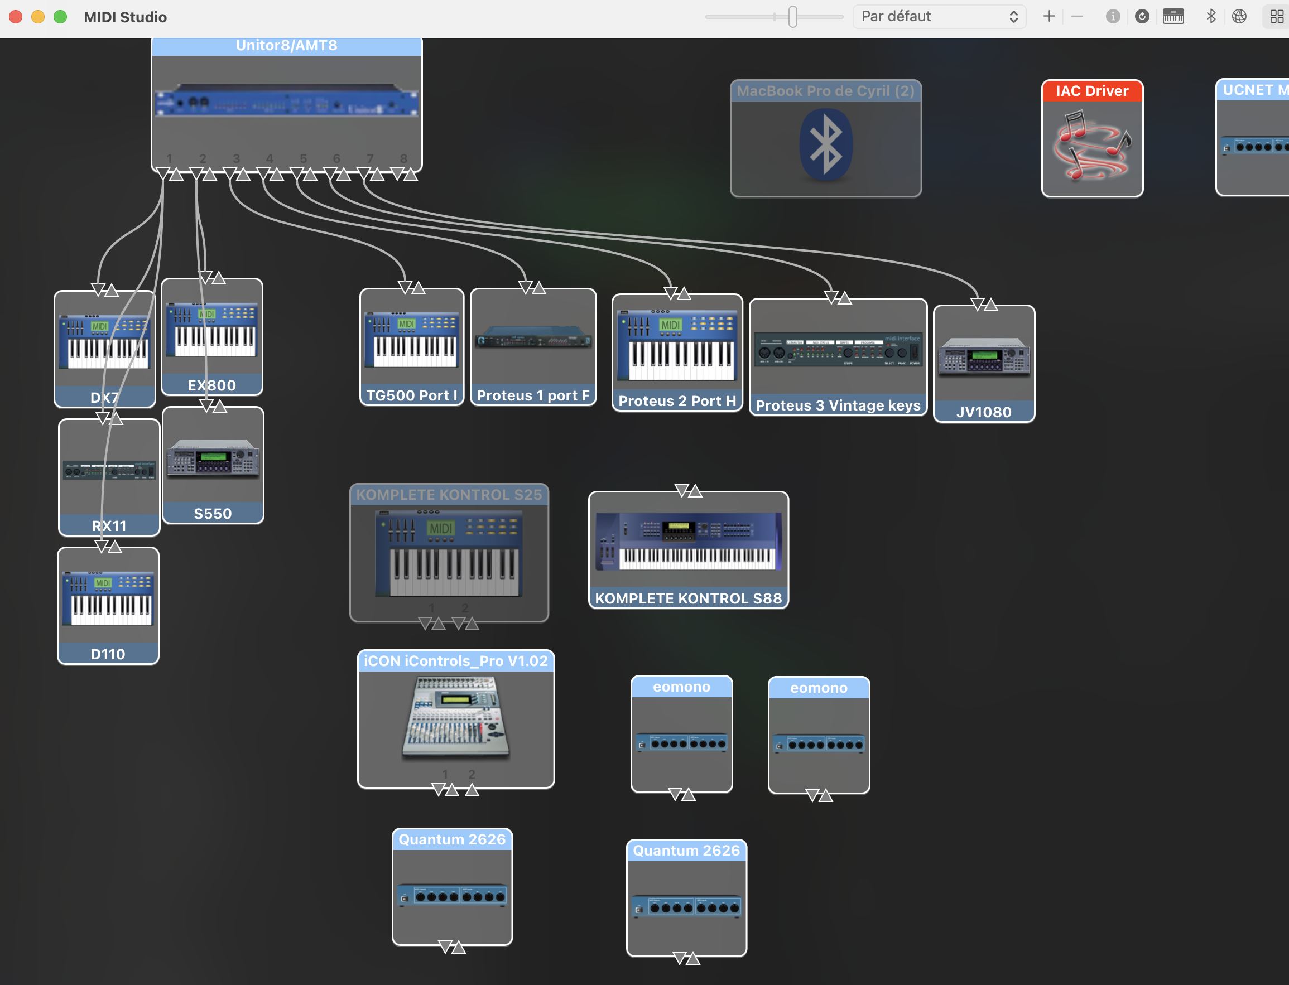Open the Par défaut configuration dropdown
Viewport: 1289px width, 985px height.
tap(939, 16)
